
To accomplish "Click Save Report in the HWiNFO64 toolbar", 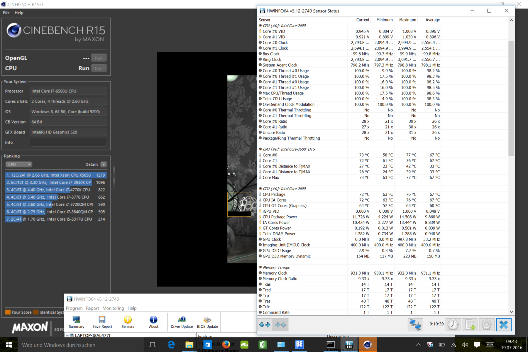I will click(102, 322).
